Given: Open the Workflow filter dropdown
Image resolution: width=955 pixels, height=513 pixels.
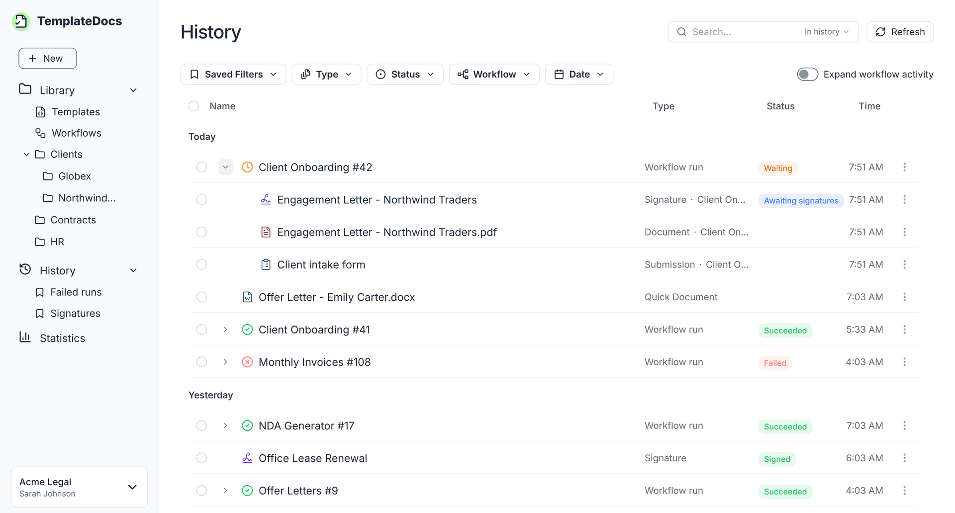Looking at the screenshot, I should click(x=494, y=74).
